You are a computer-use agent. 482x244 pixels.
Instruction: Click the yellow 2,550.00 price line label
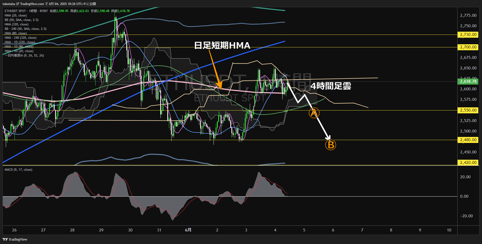[x=468, y=110]
